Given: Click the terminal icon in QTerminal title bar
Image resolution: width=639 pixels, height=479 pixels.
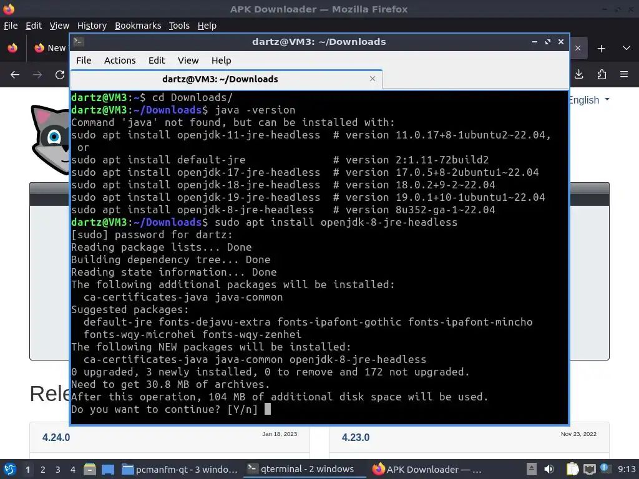Looking at the screenshot, I should point(79,42).
